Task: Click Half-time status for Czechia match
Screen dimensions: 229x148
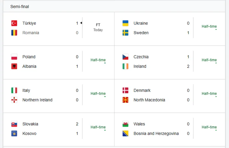Action: 209,60
